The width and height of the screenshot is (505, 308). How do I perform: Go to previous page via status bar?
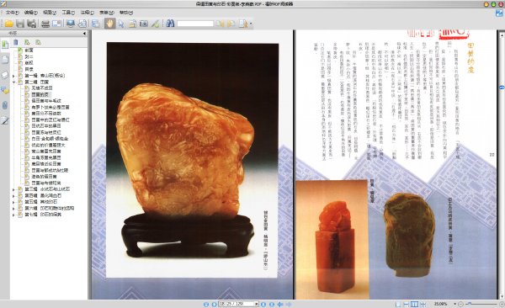tap(214, 304)
